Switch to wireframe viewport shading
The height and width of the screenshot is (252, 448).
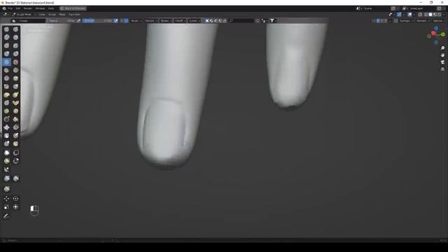pyautogui.click(x=426, y=14)
